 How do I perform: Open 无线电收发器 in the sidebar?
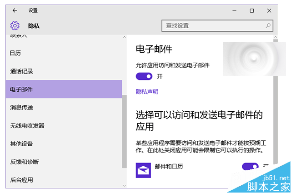(x=27, y=126)
